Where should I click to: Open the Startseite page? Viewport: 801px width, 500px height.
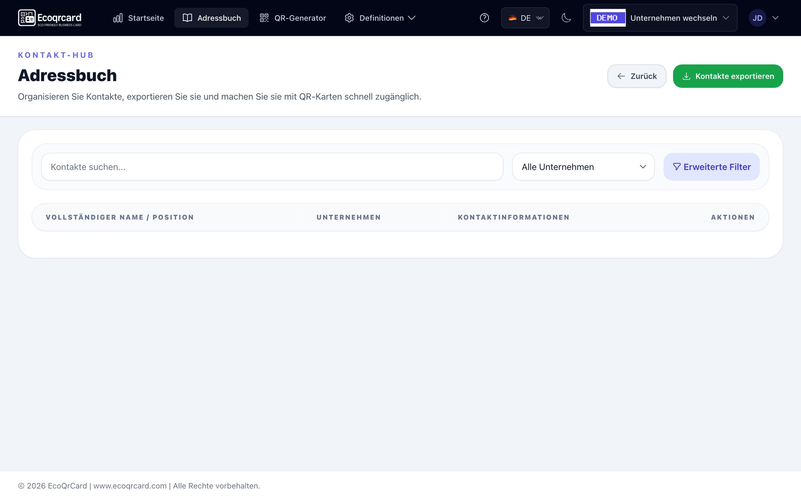click(x=138, y=18)
